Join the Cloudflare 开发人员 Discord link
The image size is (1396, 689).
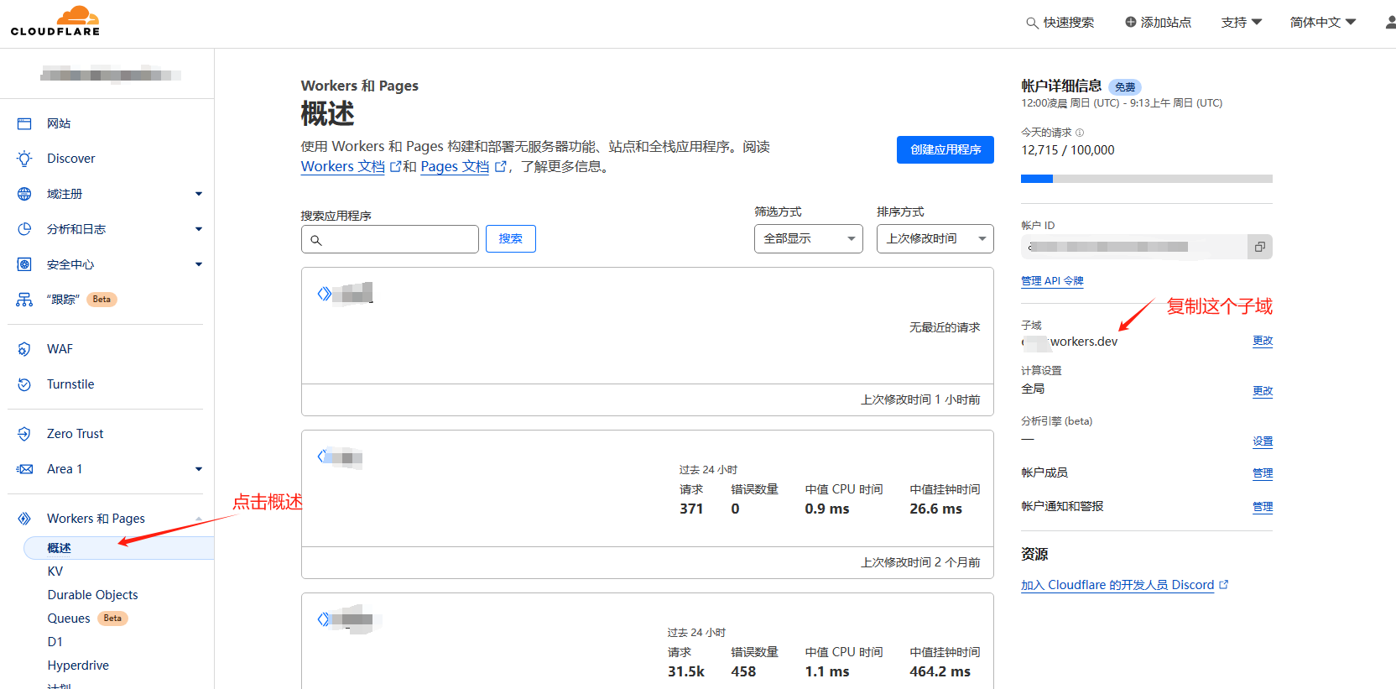click(1117, 585)
